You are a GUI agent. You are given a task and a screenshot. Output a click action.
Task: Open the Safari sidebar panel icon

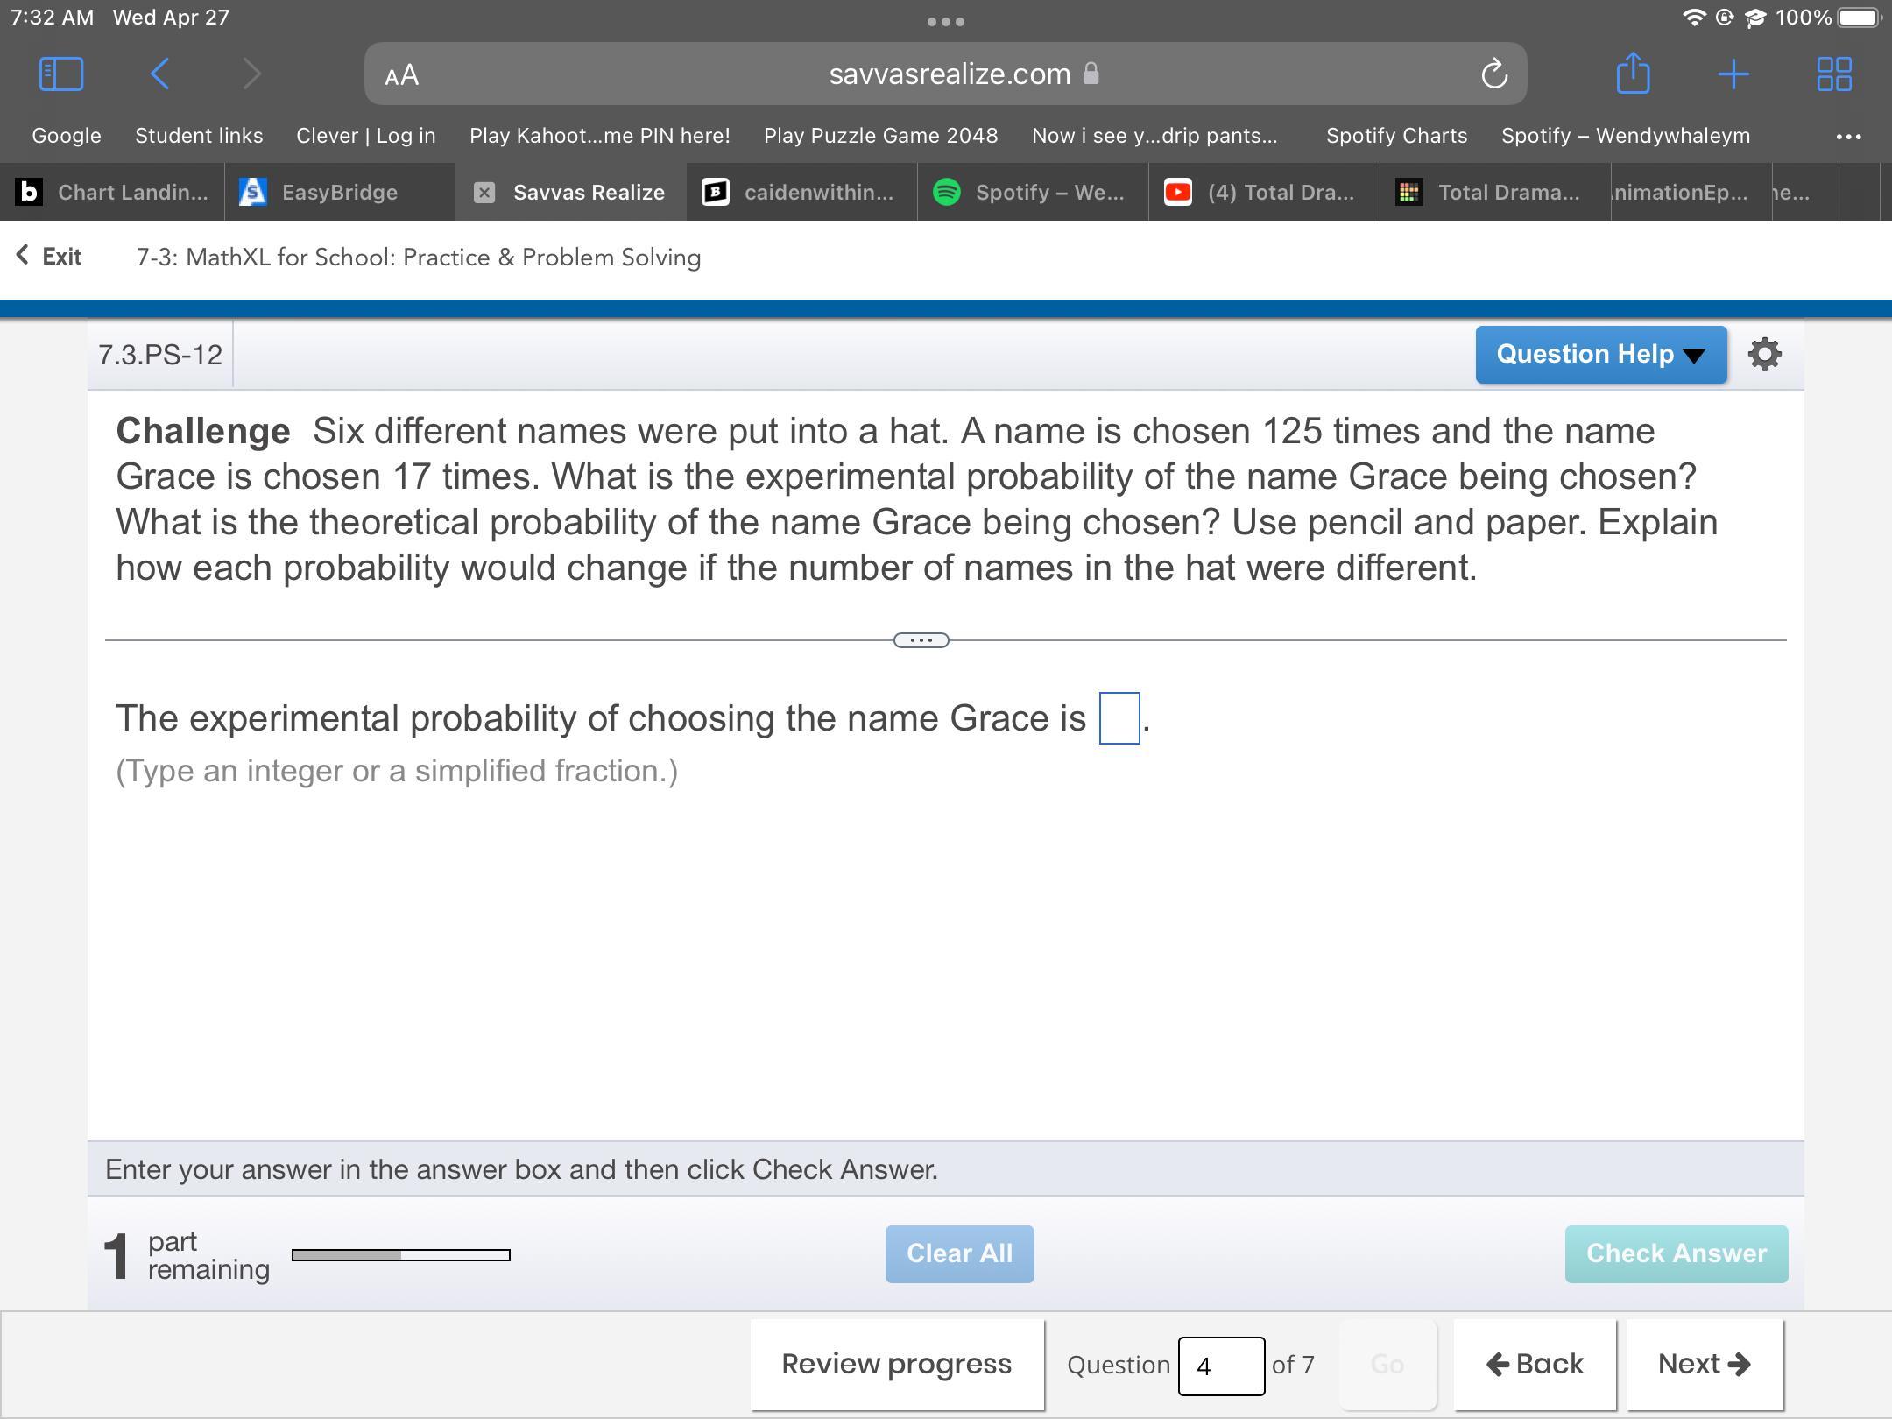tap(61, 74)
